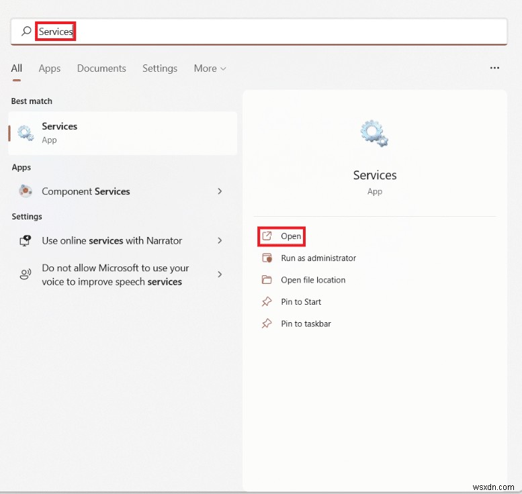Click the Pin to Start pin icon

tap(267, 302)
